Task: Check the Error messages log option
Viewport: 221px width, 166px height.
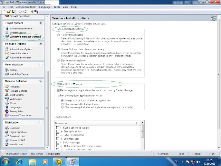Action: point(58,139)
